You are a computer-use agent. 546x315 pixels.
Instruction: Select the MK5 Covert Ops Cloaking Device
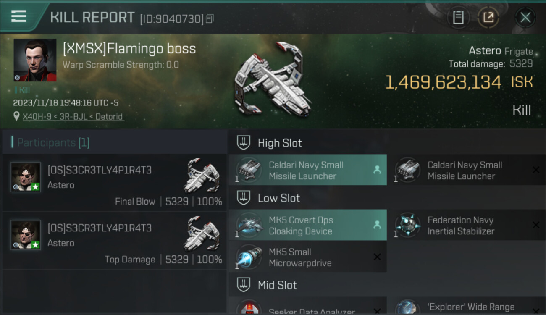[307, 226]
